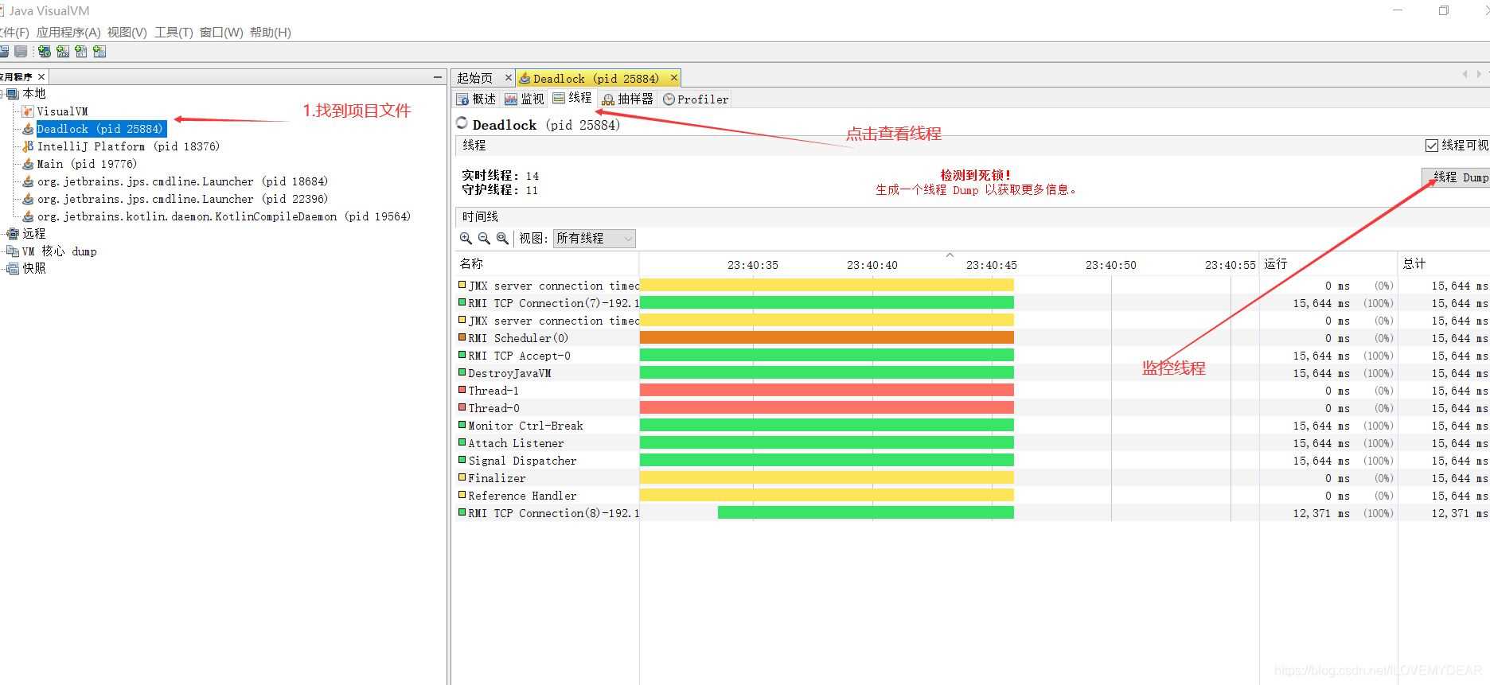
Task: Sort threads by the 总计 column header
Action: click(x=1444, y=264)
